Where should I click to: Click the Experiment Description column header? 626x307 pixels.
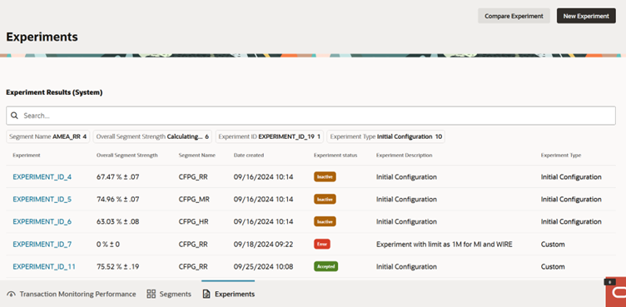pos(404,156)
